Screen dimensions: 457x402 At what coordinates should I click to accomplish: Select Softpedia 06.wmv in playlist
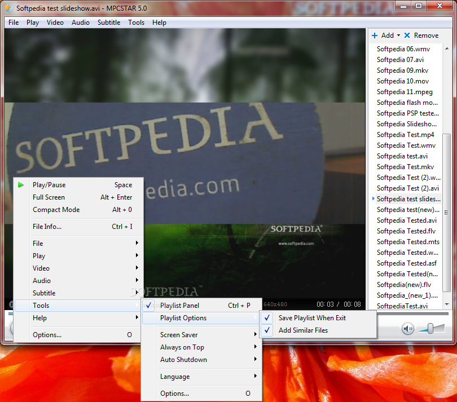tap(403, 49)
